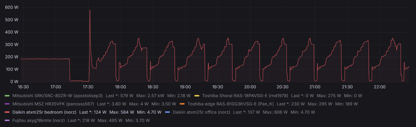The width and height of the screenshot is (416, 127).
Task: Click 'Last *: 230 W' legend value
Action: pos(291,104)
